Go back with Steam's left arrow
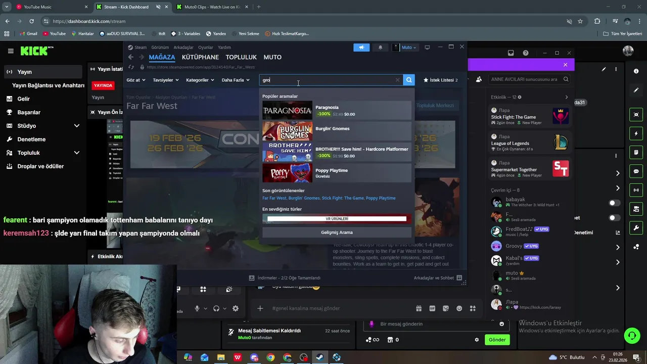This screenshot has height=364, width=647. tap(131, 57)
